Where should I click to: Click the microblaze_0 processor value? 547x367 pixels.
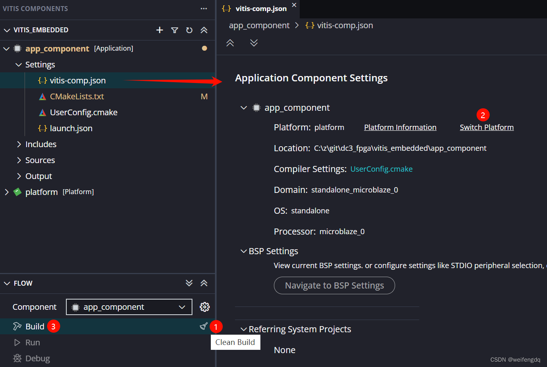342,232
